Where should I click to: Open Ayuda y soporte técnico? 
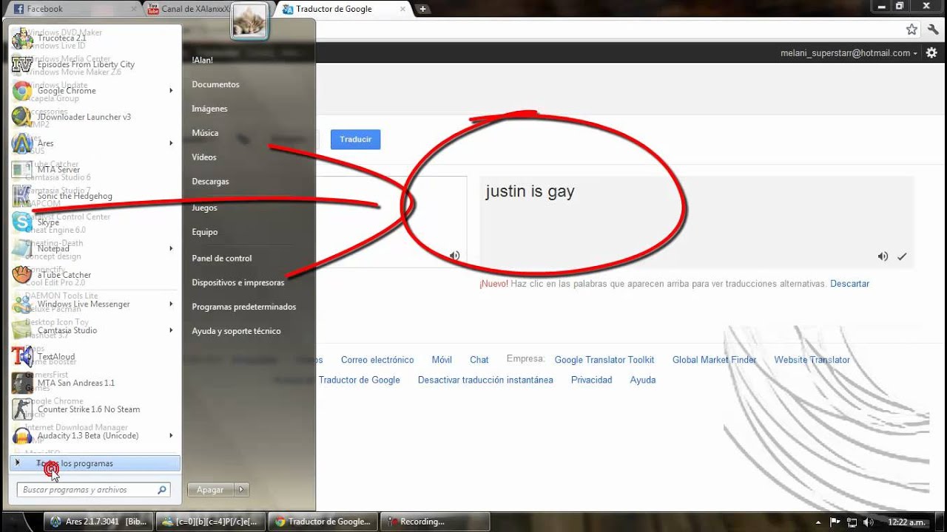[236, 331]
